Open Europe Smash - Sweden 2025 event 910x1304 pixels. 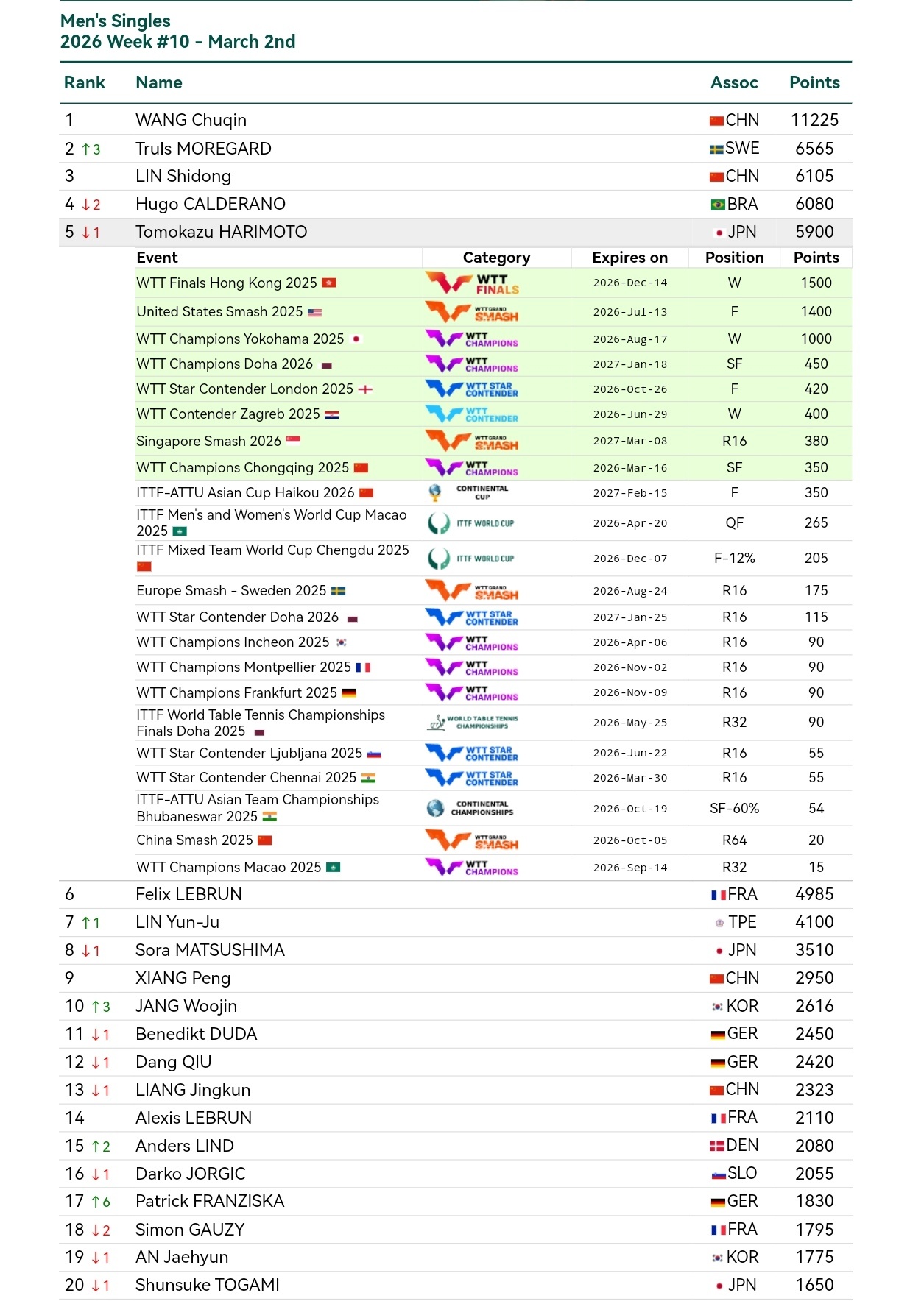[231, 591]
